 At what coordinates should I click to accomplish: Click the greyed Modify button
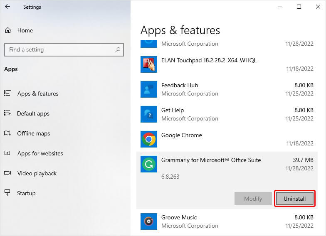pos(253,199)
